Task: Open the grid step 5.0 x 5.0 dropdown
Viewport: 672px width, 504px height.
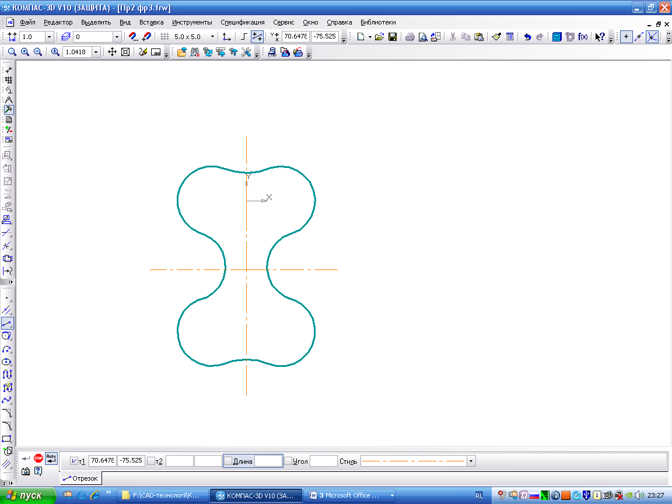Action: tap(212, 37)
